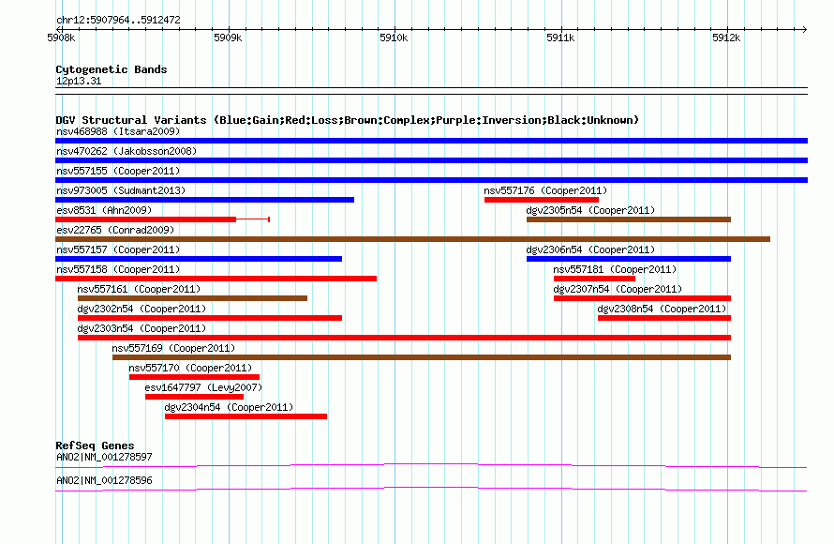The width and height of the screenshot is (834, 544).
Task: Select the dgv2304n54 (Cooper2011) label
Action: click(x=229, y=407)
